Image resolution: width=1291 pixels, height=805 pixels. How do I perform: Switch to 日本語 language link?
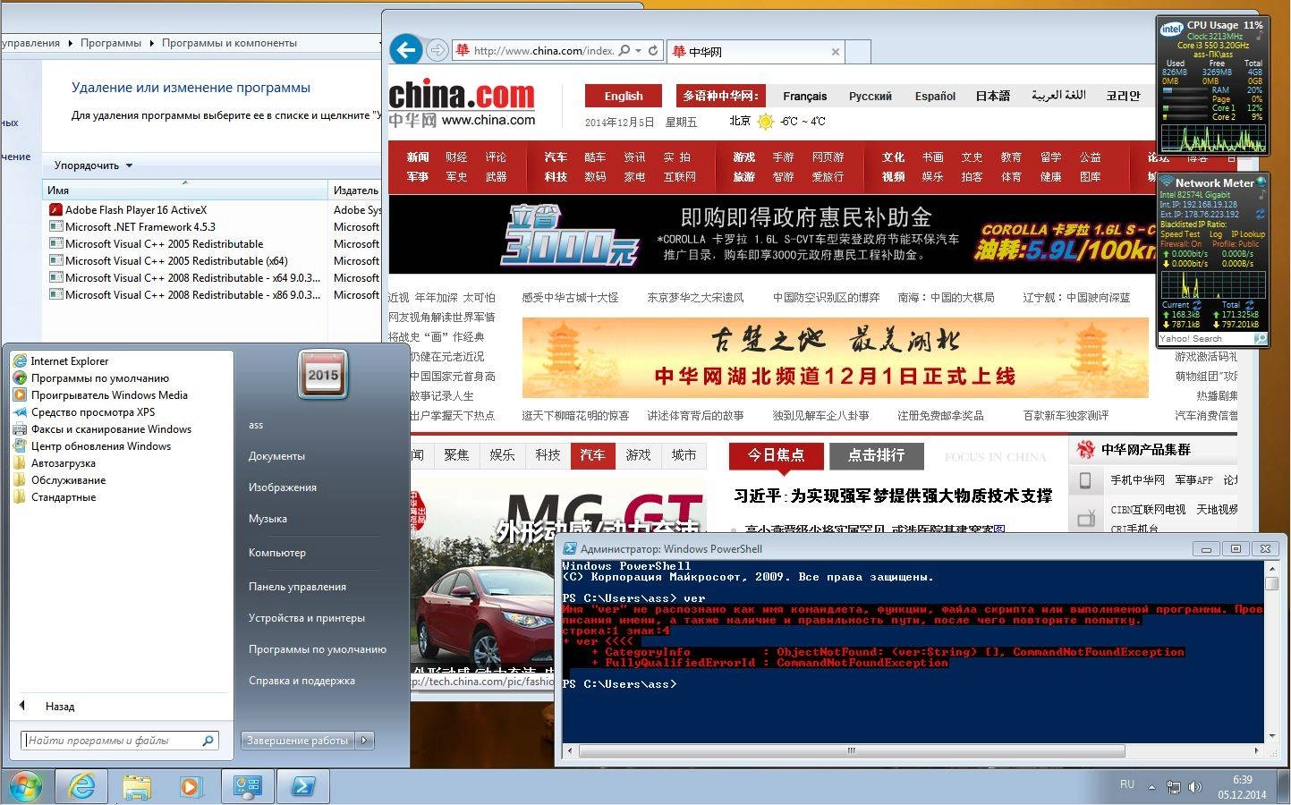coord(993,96)
